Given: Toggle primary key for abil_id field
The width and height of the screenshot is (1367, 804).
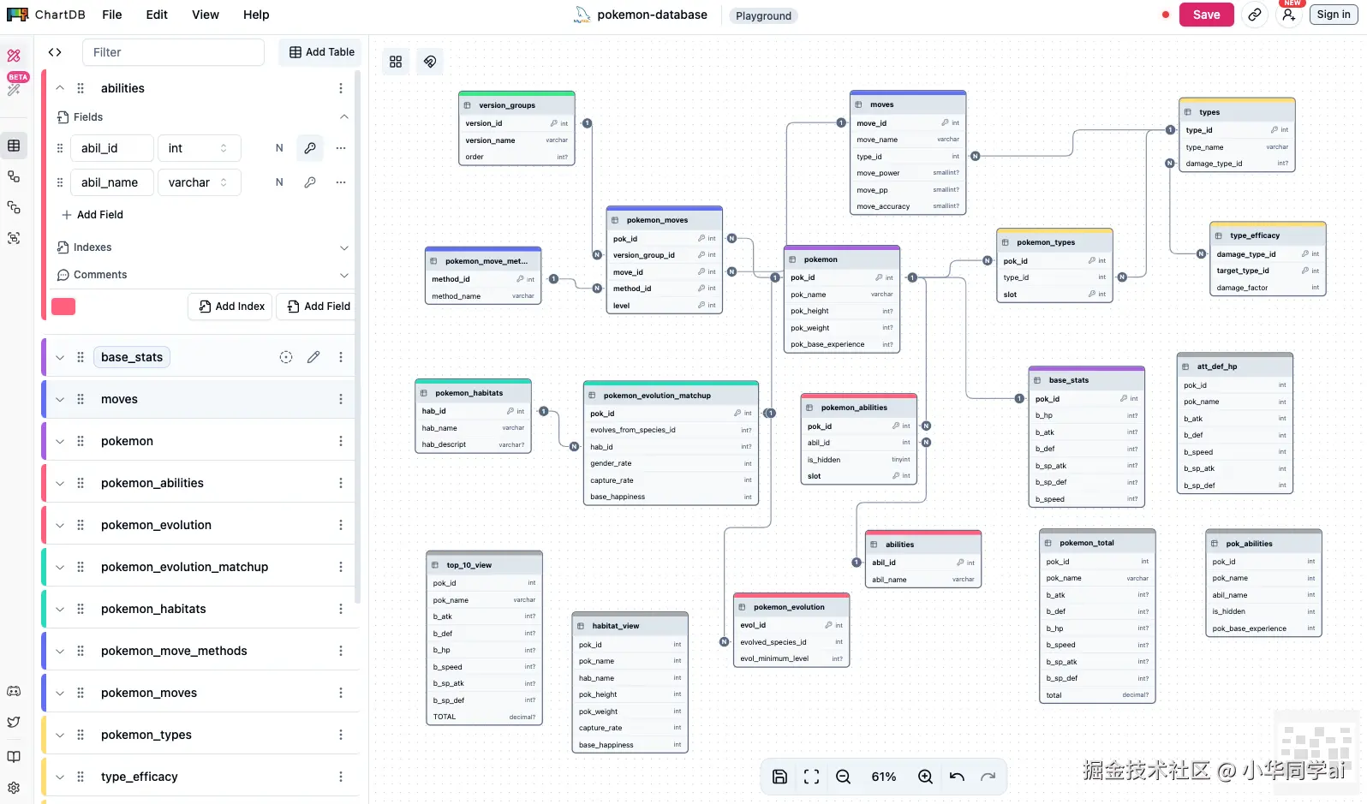Looking at the screenshot, I should (310, 148).
